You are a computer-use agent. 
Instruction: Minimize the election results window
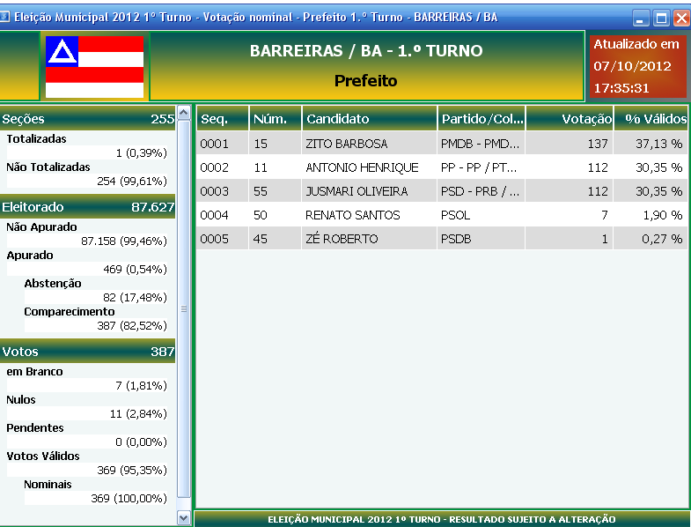[641, 17]
